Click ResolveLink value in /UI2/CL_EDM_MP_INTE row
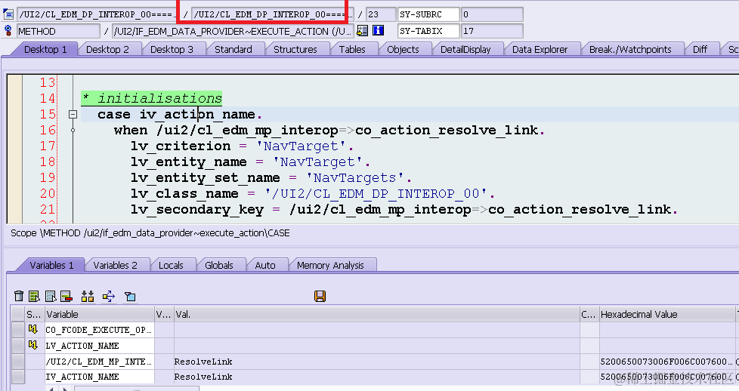The image size is (739, 391). pos(203,362)
